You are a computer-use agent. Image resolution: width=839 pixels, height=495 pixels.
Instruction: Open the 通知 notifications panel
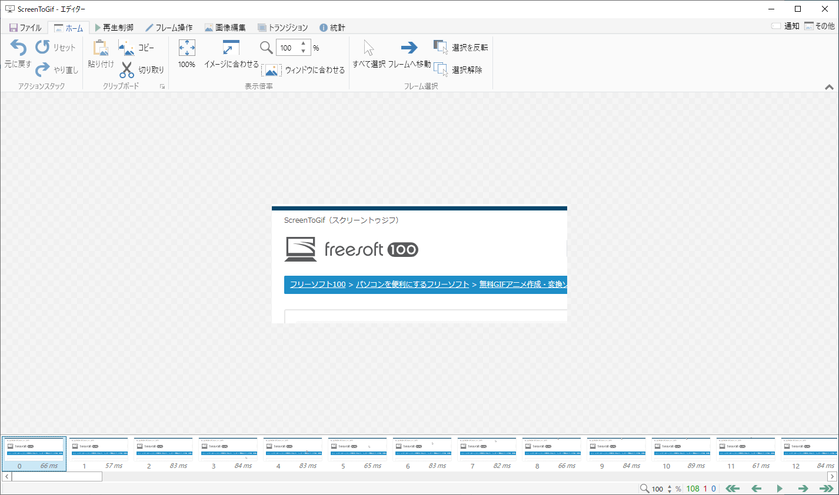[x=785, y=26]
